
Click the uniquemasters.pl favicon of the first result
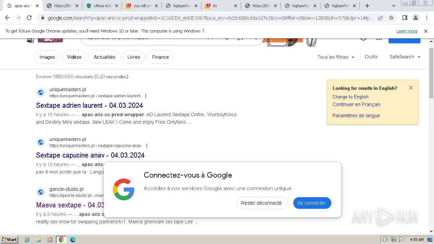coord(41,93)
